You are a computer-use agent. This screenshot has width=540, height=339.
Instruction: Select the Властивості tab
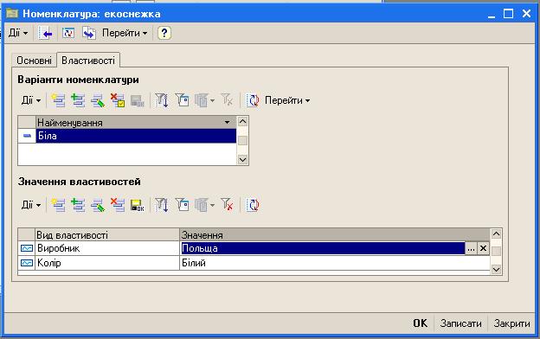coord(88,61)
